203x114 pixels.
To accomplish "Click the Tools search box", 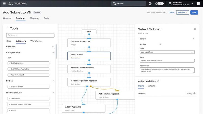I will coord(30,35).
